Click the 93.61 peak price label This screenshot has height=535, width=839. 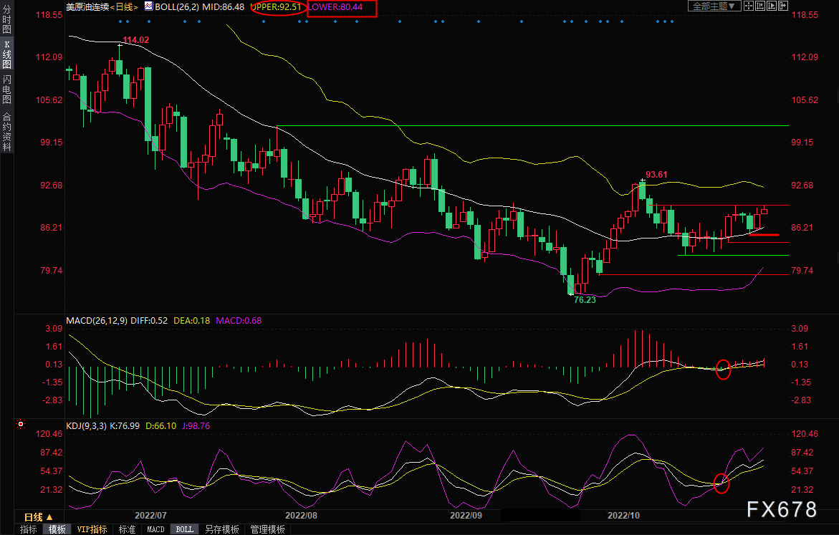(656, 175)
